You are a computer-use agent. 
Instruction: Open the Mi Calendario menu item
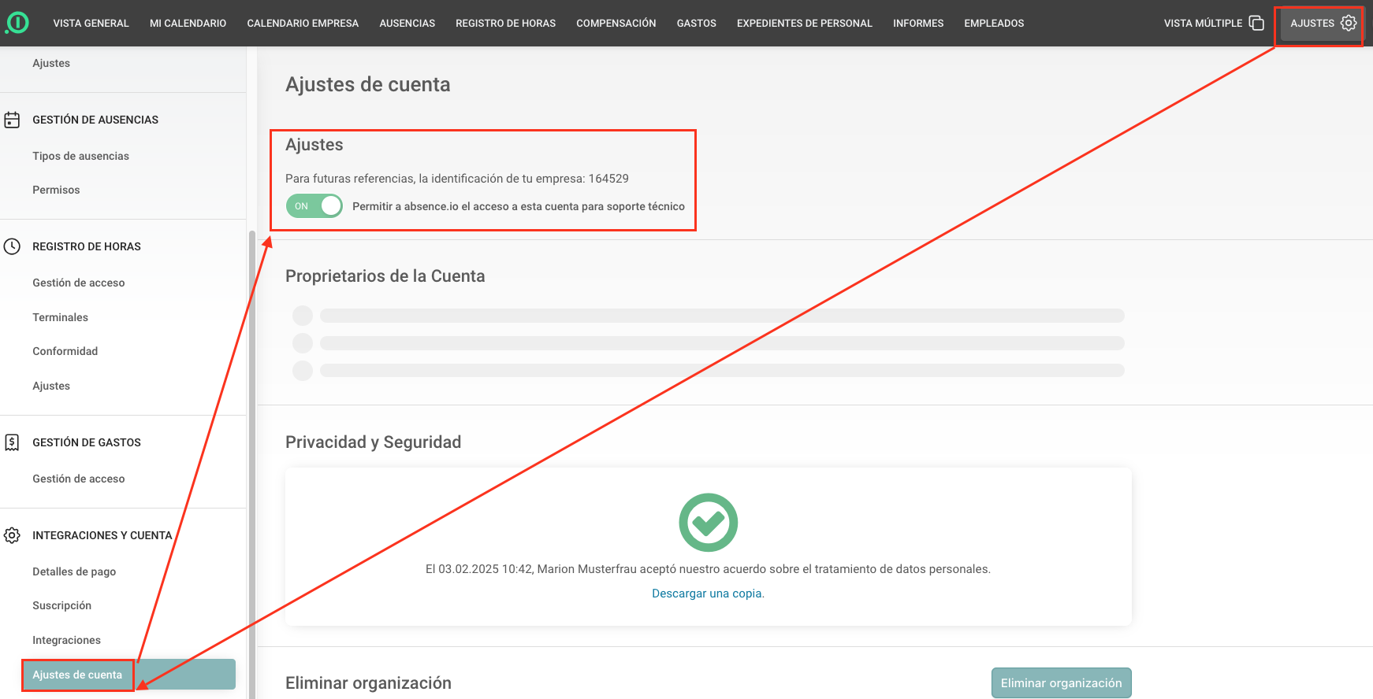coord(188,24)
